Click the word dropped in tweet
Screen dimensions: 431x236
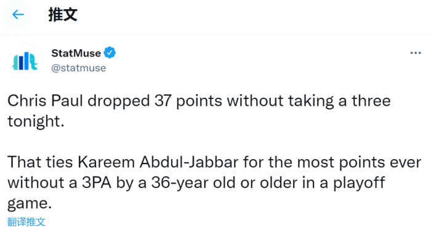pyautogui.click(x=119, y=101)
